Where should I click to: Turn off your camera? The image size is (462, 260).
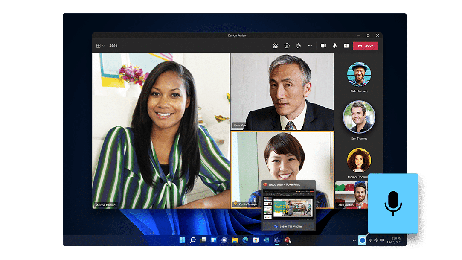[x=324, y=46]
